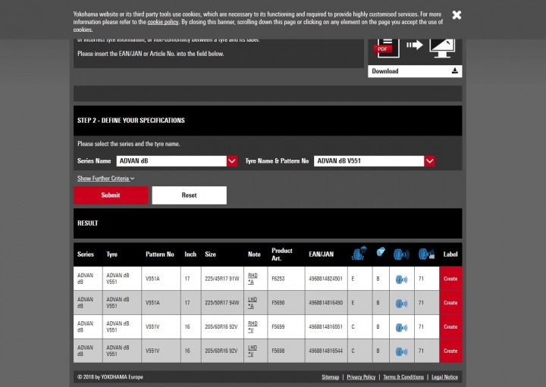Submit the tyre specification form
546x387 pixels.
(x=111, y=195)
